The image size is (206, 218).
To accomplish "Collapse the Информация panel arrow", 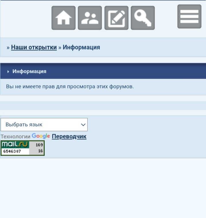I will (x=8, y=72).
